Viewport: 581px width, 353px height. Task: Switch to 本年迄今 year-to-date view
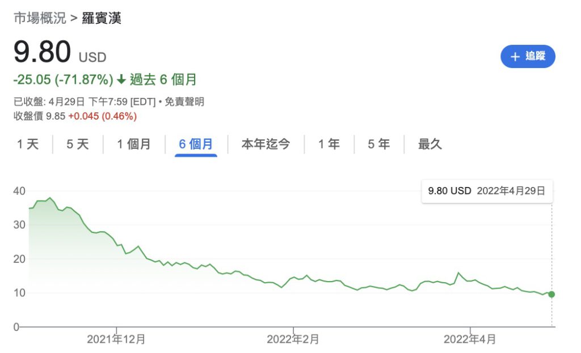click(266, 144)
